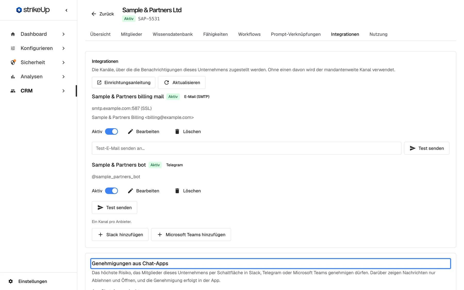
Task: Click the pencil icon for billing mail
Action: 130,131
